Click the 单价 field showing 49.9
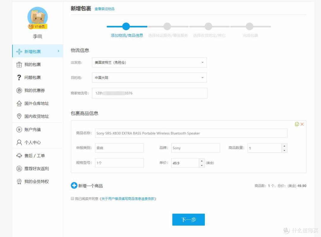Image resolution: width=321 pixels, height=237 pixels. pos(185,163)
